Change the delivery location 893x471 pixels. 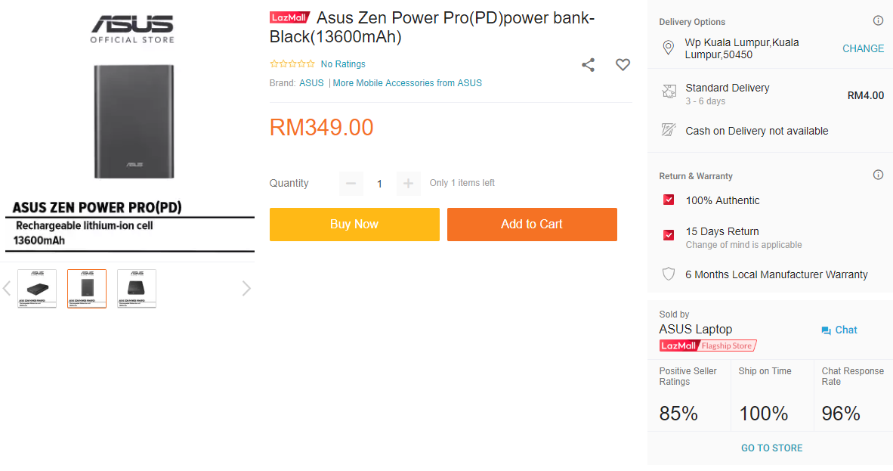pyautogui.click(x=863, y=48)
